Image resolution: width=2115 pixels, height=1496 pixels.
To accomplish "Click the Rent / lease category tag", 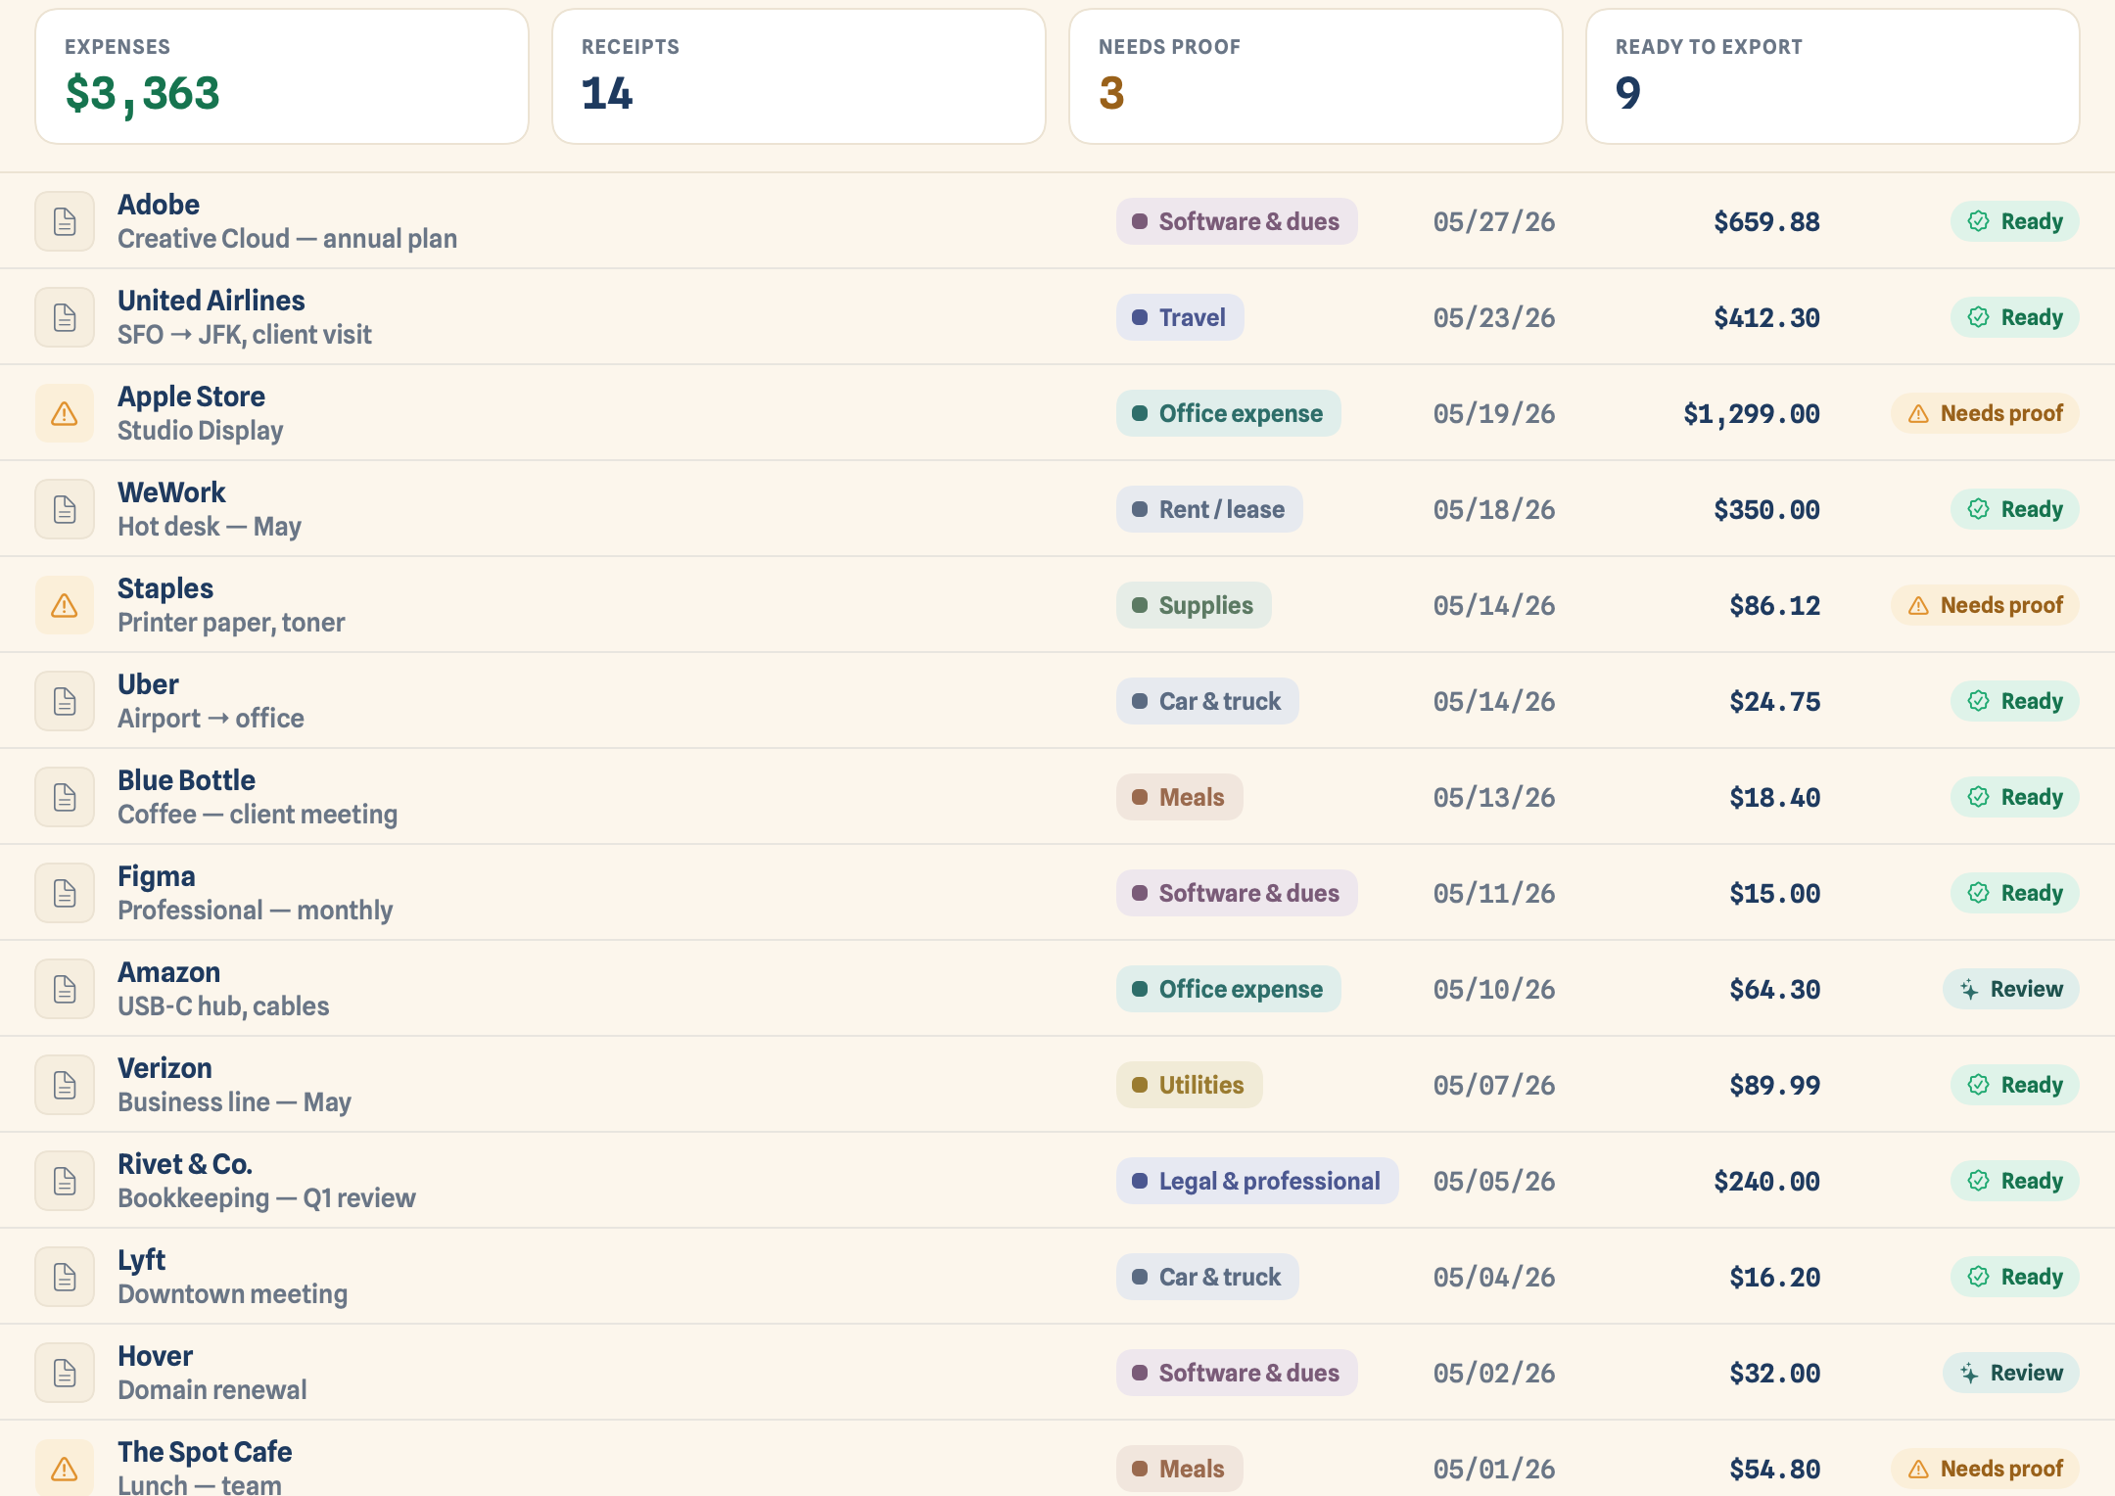I will click(1209, 509).
